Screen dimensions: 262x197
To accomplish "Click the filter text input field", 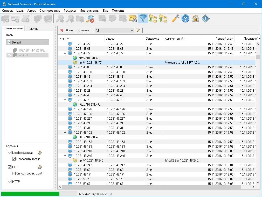I will pyautogui.click(x=200, y=30).
